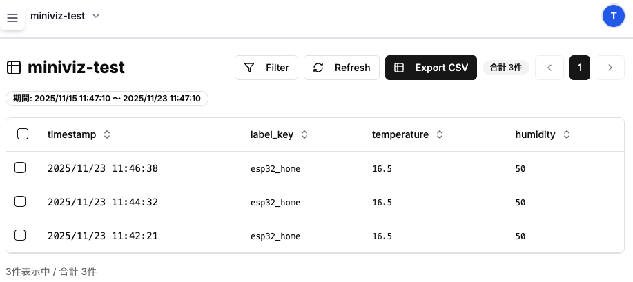Select page 1 in pagination
This screenshot has height=282, width=633.
pos(580,68)
